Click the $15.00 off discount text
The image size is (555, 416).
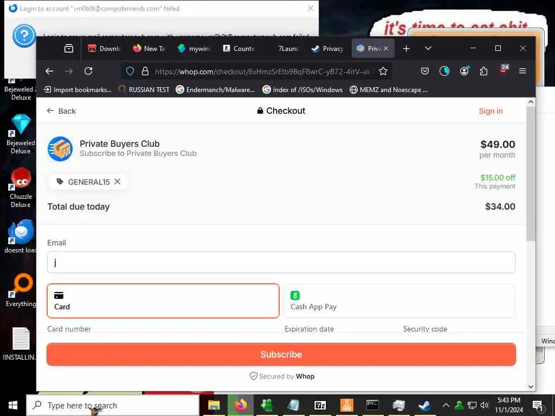click(498, 178)
